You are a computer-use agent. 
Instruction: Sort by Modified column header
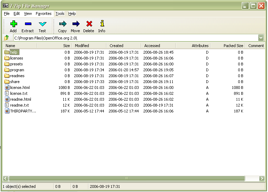pyautogui.click(x=89, y=46)
